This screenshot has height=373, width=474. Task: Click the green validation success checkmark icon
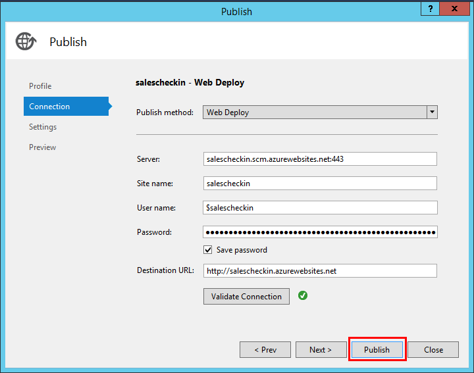[x=303, y=295]
